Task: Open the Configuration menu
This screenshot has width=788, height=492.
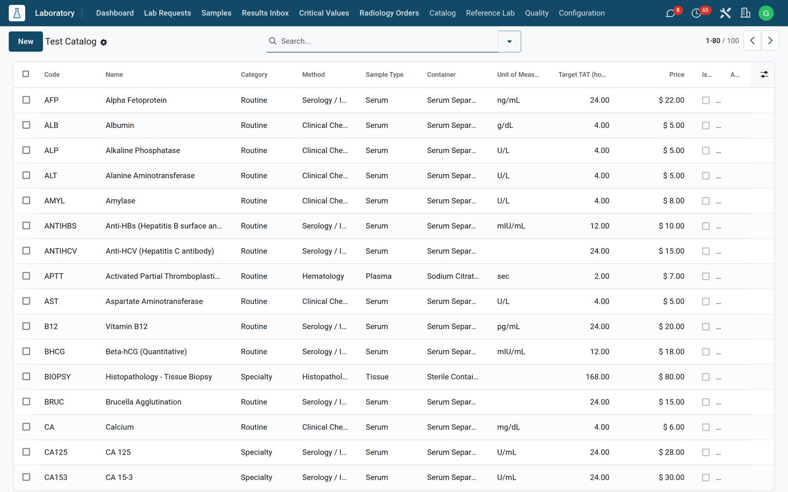Action: [x=582, y=13]
